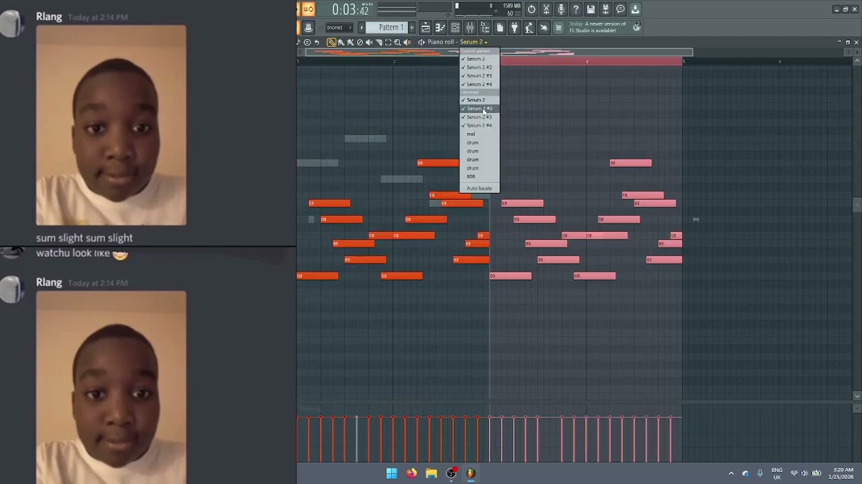The height and width of the screenshot is (484, 862).
Task: Click the save new version icon
Action: [605, 9]
